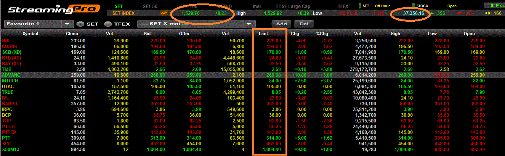Select the PTTEP symbol row
Screen dimensions: 505x156
(252, 132)
